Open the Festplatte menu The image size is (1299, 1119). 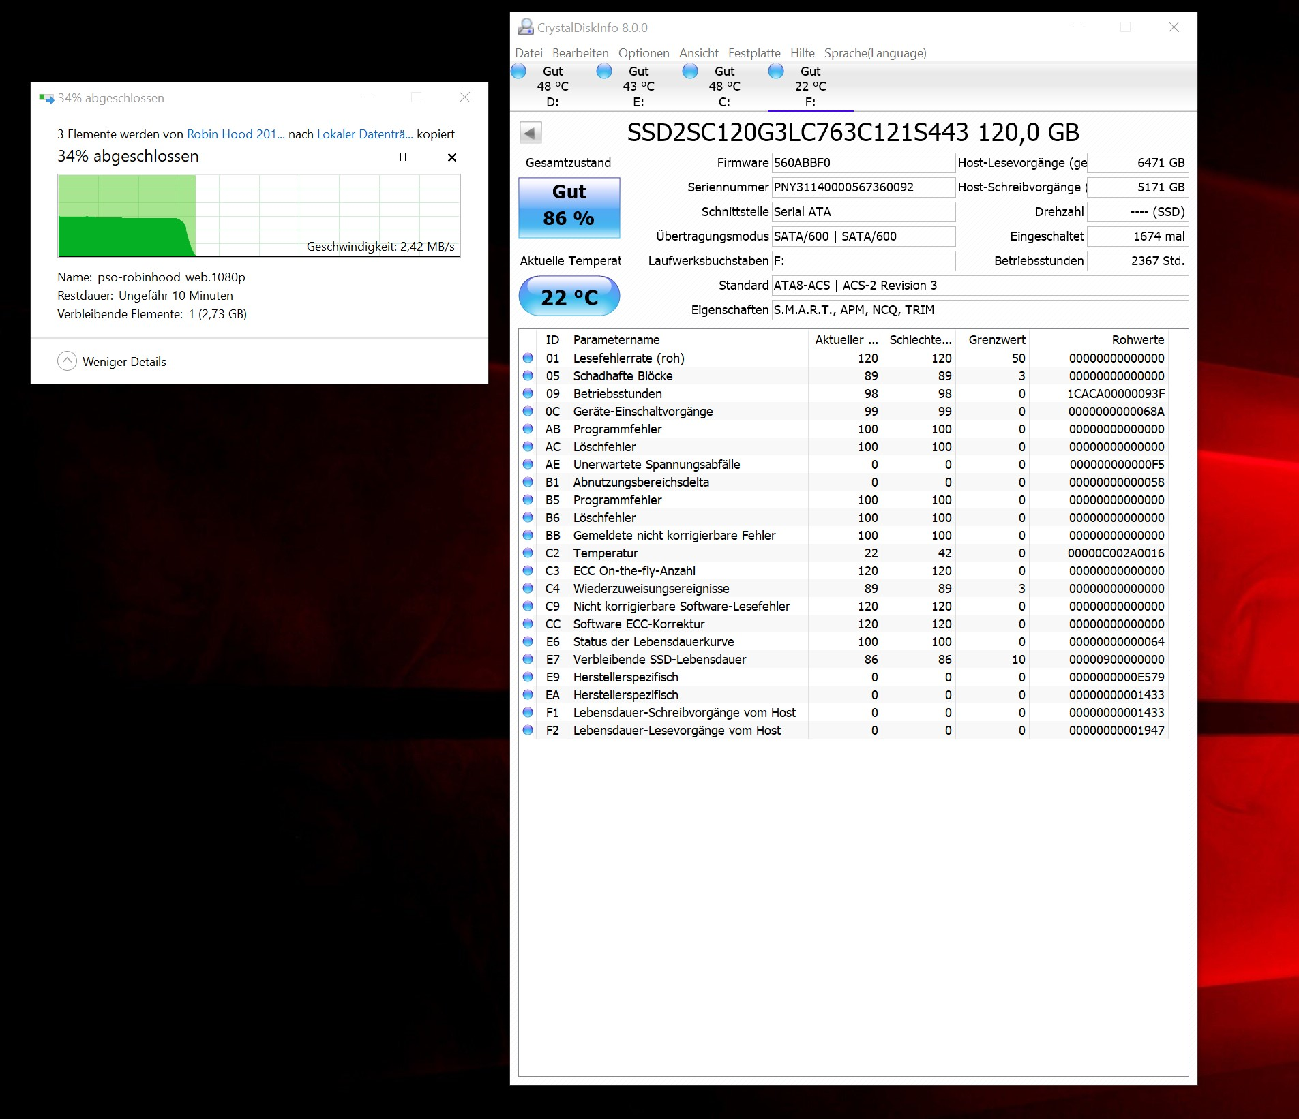pos(754,53)
